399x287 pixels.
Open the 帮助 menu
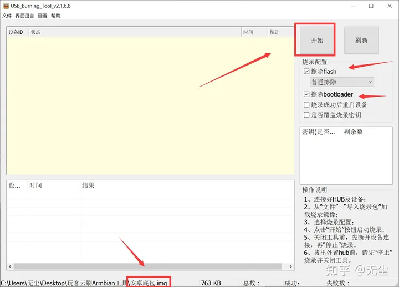(55, 16)
